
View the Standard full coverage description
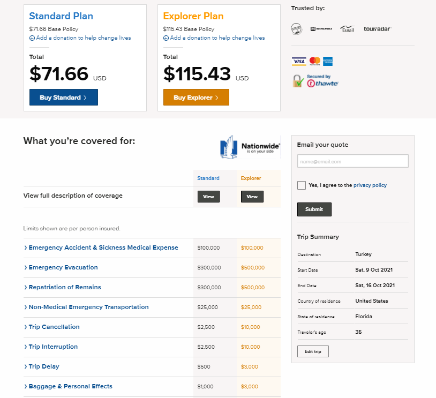tap(208, 197)
